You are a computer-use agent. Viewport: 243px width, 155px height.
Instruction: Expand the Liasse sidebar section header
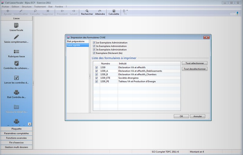pyautogui.click(x=16, y=18)
